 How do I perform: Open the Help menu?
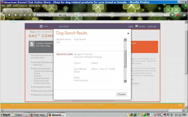pos(52,6)
